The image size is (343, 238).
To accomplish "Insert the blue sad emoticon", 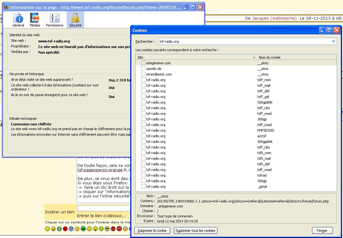I will tap(71, 229).
